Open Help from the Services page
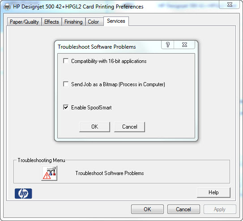This screenshot has height=221, width=243. click(213, 192)
